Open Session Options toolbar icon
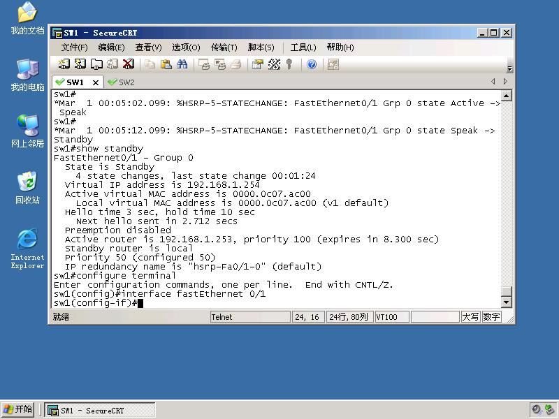Viewport: 559px width, 419px height. (x=257, y=64)
